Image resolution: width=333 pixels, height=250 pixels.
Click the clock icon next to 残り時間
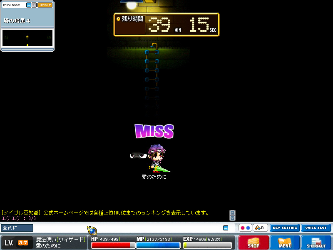[118, 19]
